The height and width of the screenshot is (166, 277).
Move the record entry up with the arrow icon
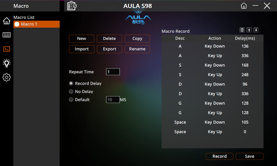click(249, 30)
